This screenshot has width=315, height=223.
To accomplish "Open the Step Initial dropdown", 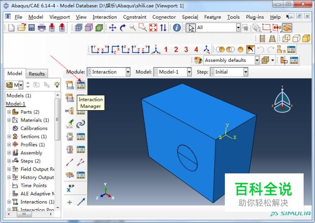I will coord(246,72).
